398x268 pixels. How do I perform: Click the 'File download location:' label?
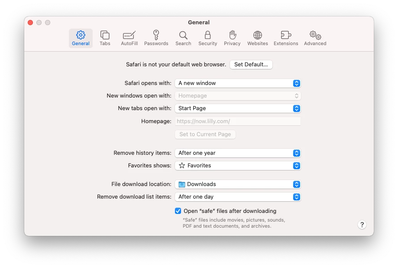141,184
